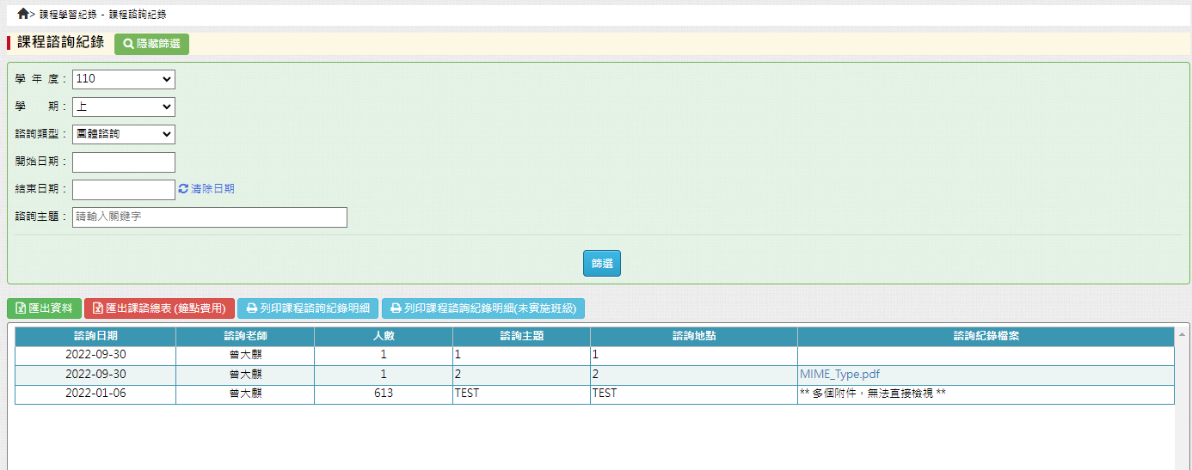The width and height of the screenshot is (1192, 470).
Task: Click the 結束日期 end date field
Action: (x=123, y=189)
